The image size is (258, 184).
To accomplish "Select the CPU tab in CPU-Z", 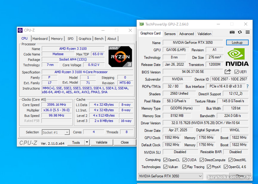I will click(x=25, y=38).
